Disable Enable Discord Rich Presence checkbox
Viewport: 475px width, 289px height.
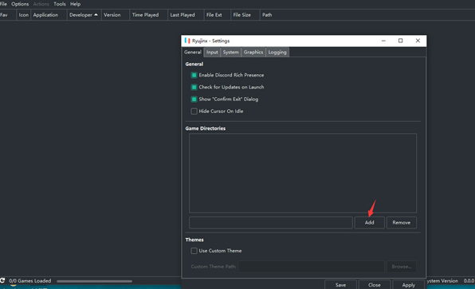(194, 75)
